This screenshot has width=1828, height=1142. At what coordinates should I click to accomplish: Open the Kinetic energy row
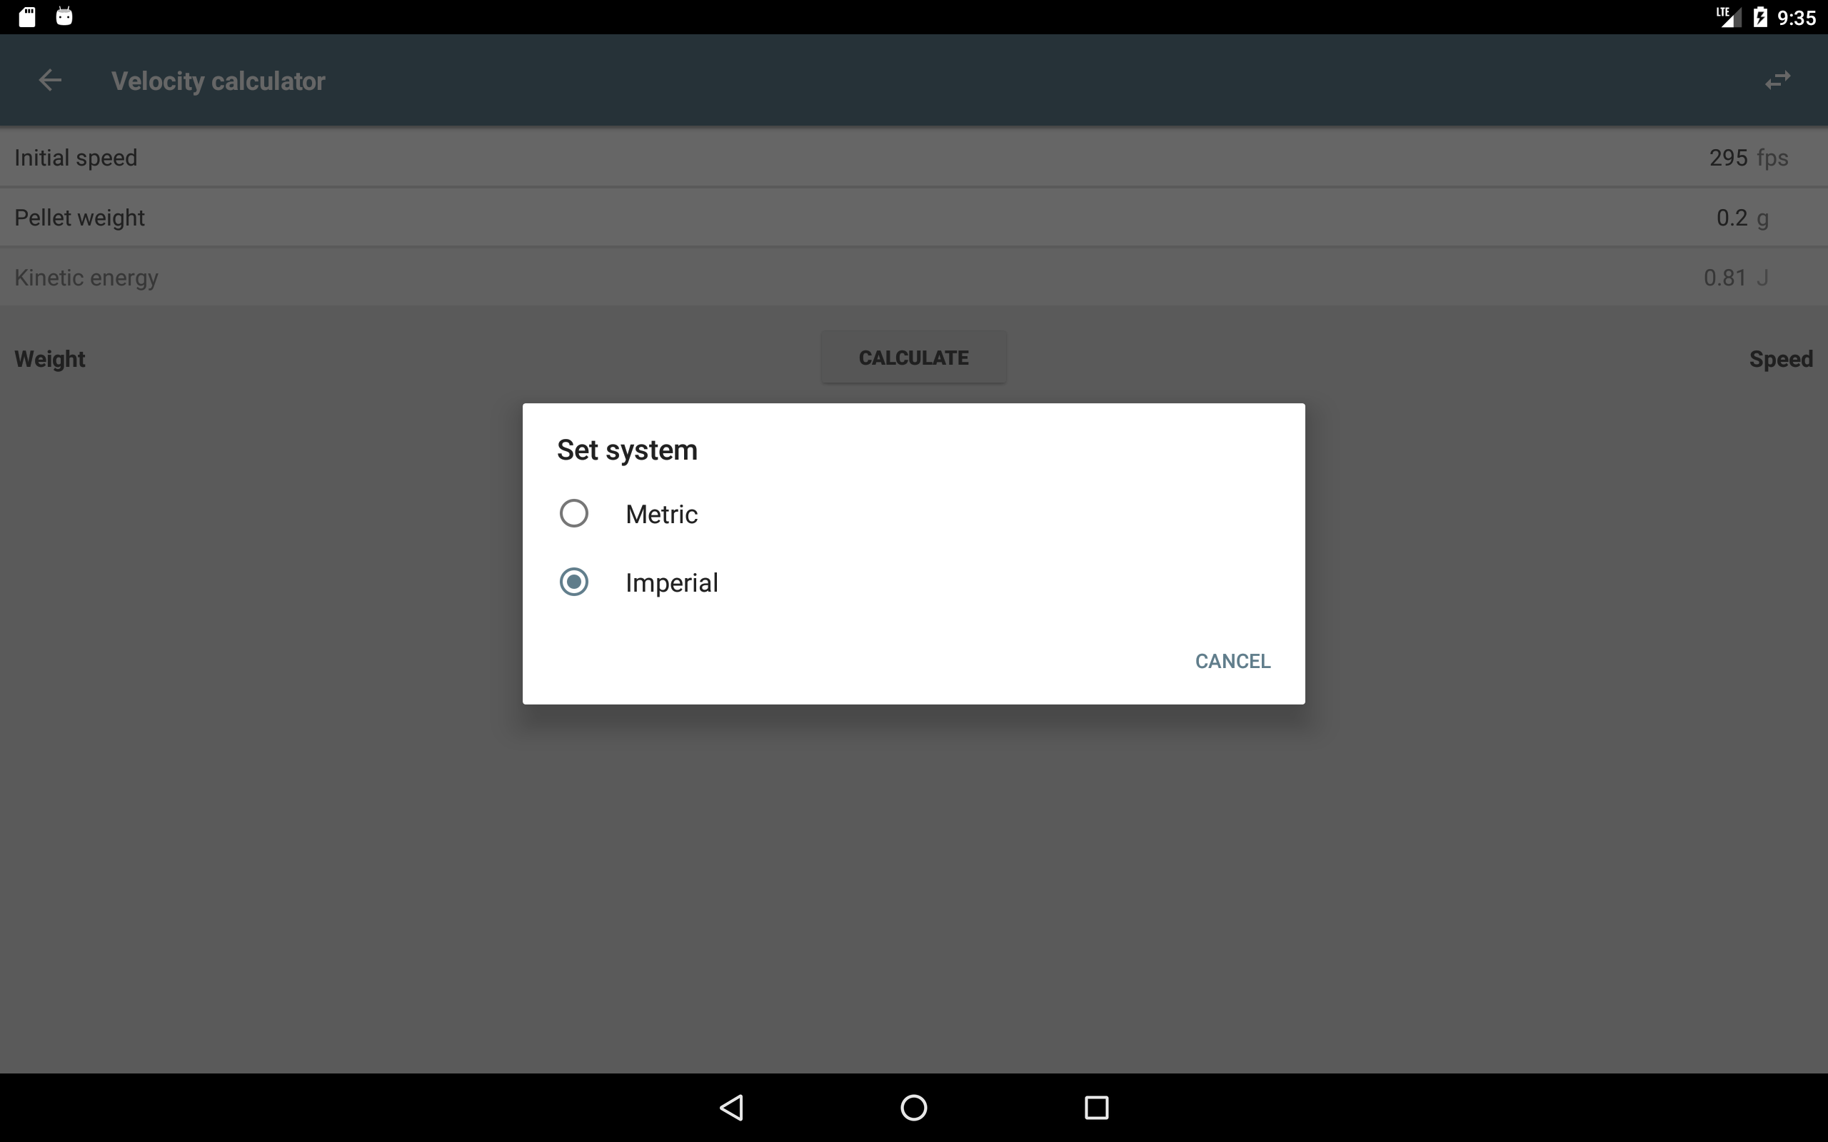pos(914,277)
